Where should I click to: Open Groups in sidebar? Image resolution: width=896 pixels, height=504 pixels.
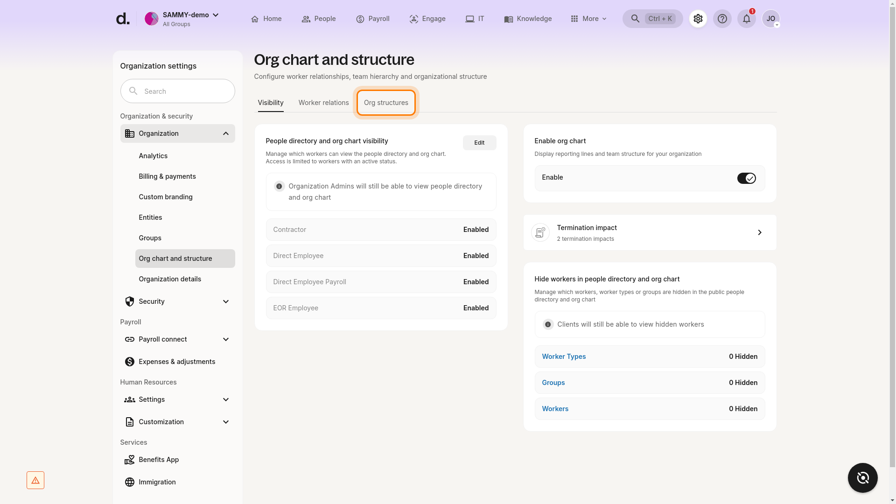click(x=150, y=238)
